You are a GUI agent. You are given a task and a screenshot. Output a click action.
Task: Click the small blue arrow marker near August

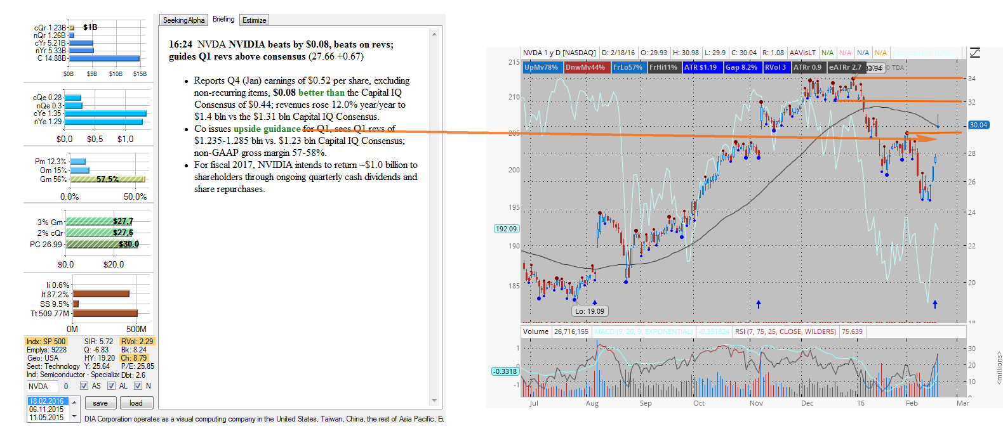tap(595, 302)
